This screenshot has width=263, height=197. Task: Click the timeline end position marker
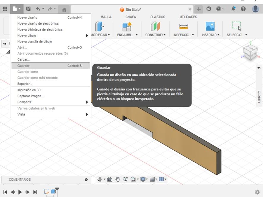click(57, 192)
